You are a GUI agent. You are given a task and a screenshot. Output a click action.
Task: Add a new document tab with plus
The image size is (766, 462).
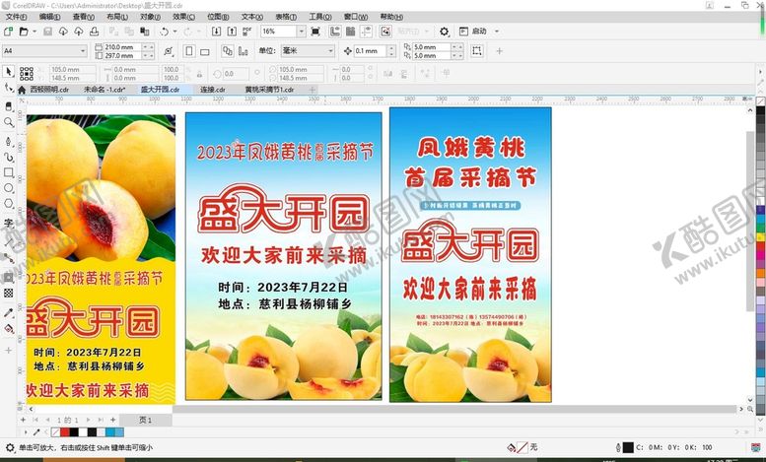click(312, 90)
